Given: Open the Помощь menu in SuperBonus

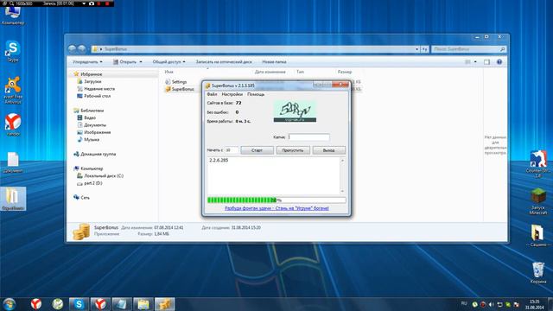Looking at the screenshot, I should 256,94.
